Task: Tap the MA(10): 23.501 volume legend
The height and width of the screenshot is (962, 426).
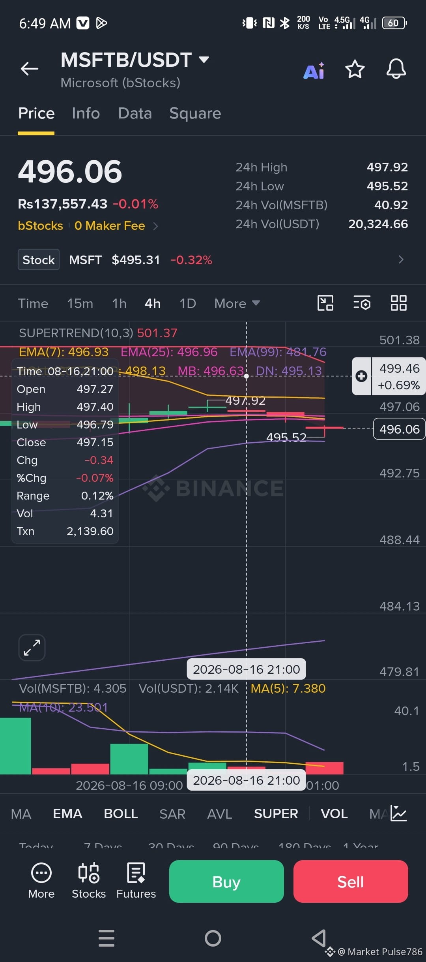Action: pos(63,707)
